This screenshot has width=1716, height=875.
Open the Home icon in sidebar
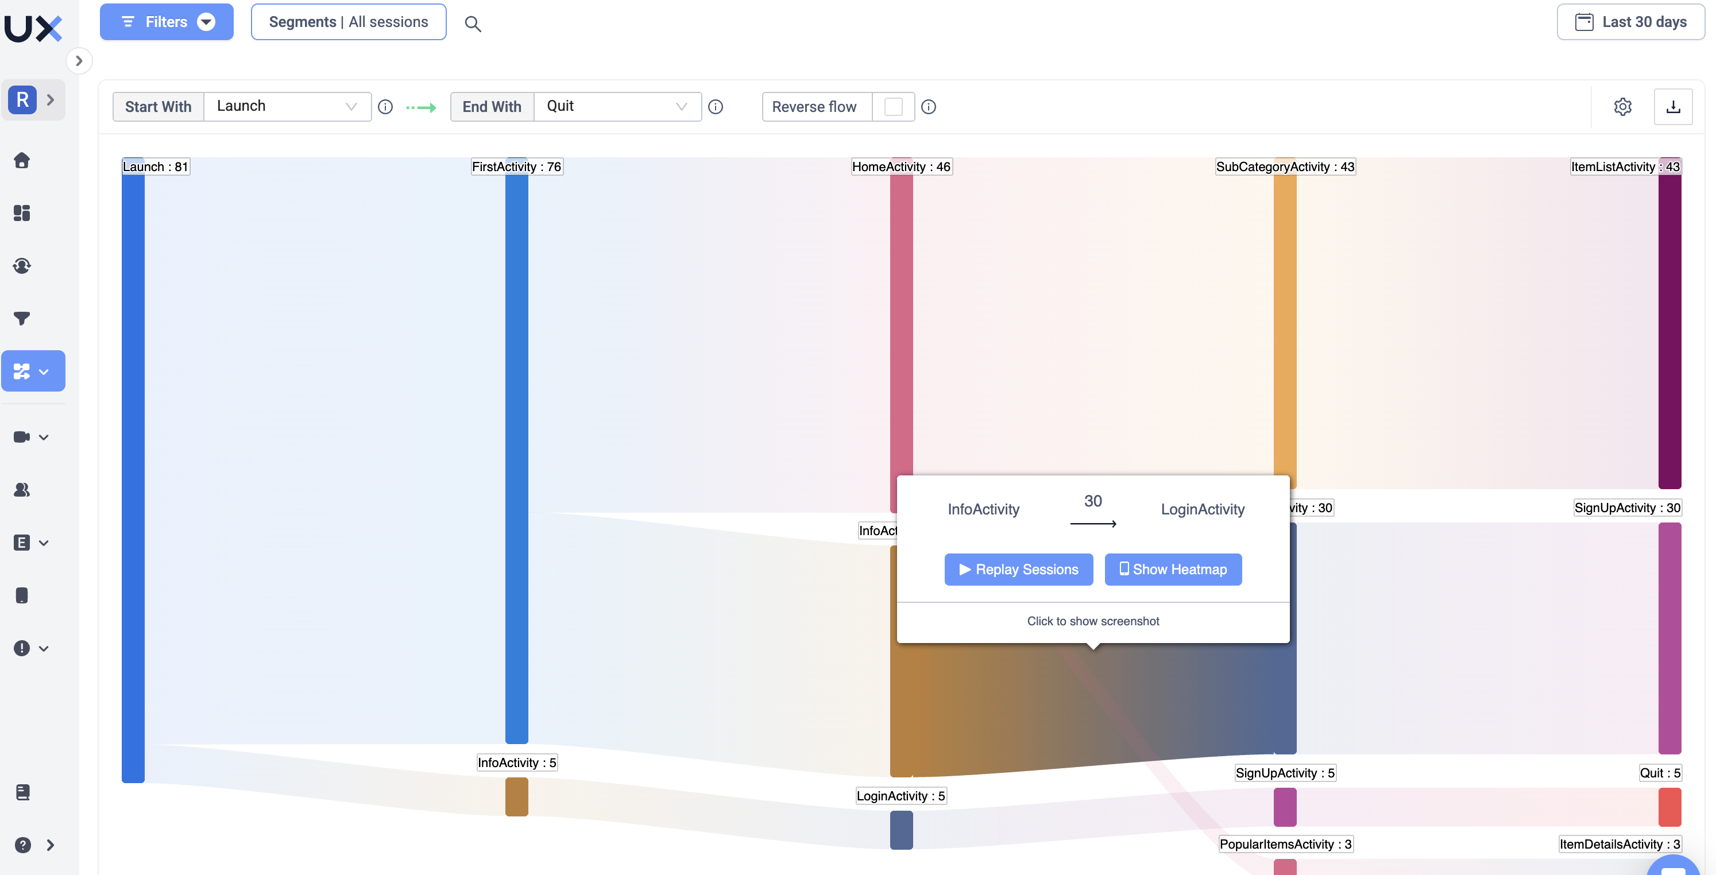[x=22, y=161]
